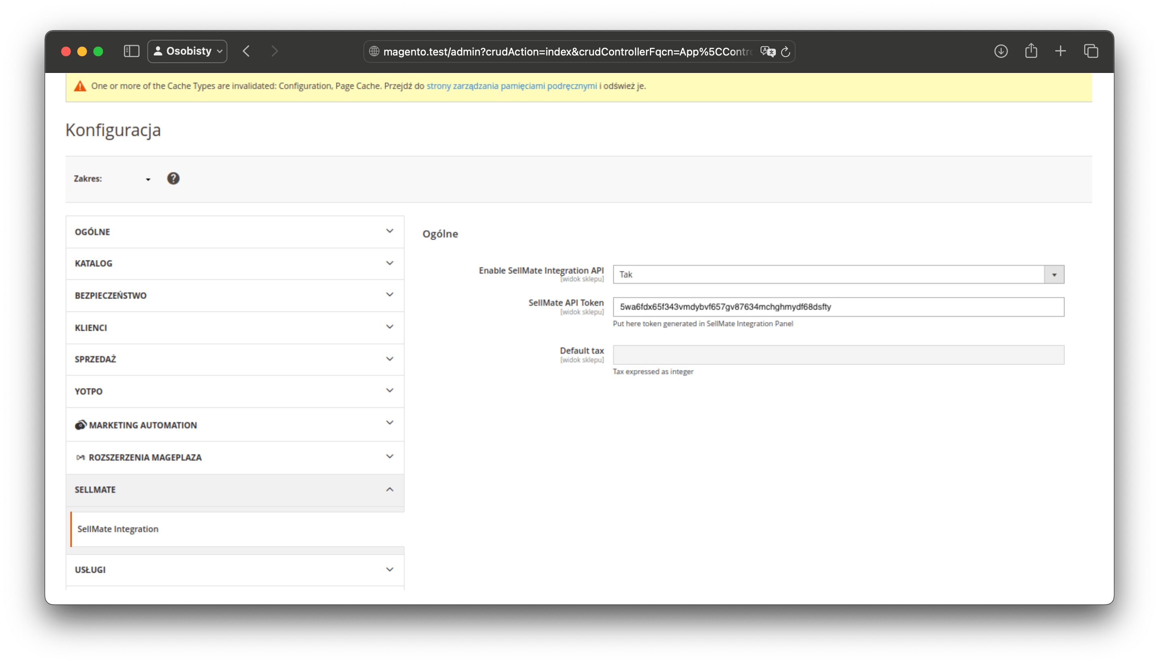This screenshot has width=1159, height=664.
Task: Reload the page with refresh icon
Action: pos(785,51)
